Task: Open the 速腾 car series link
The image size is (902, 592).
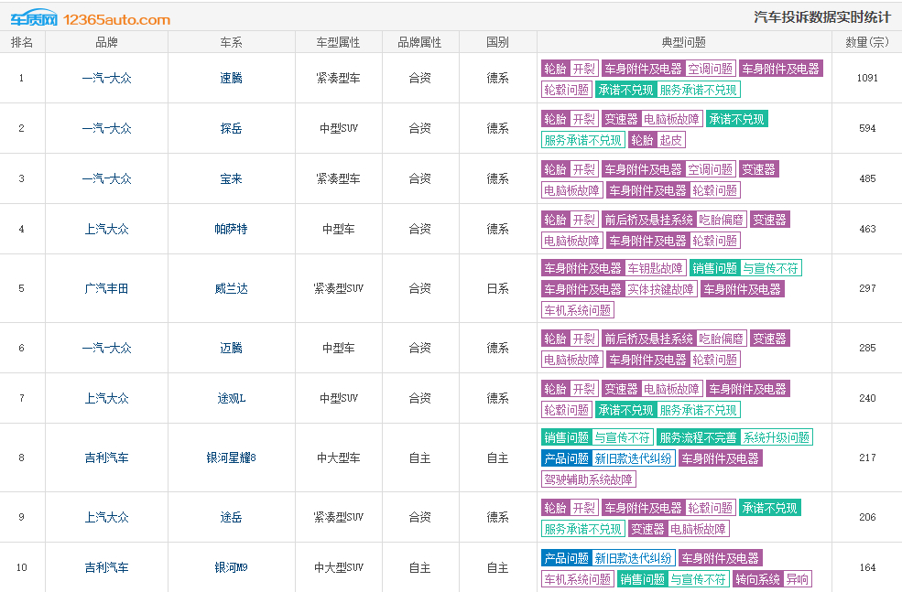Action: 232,78
